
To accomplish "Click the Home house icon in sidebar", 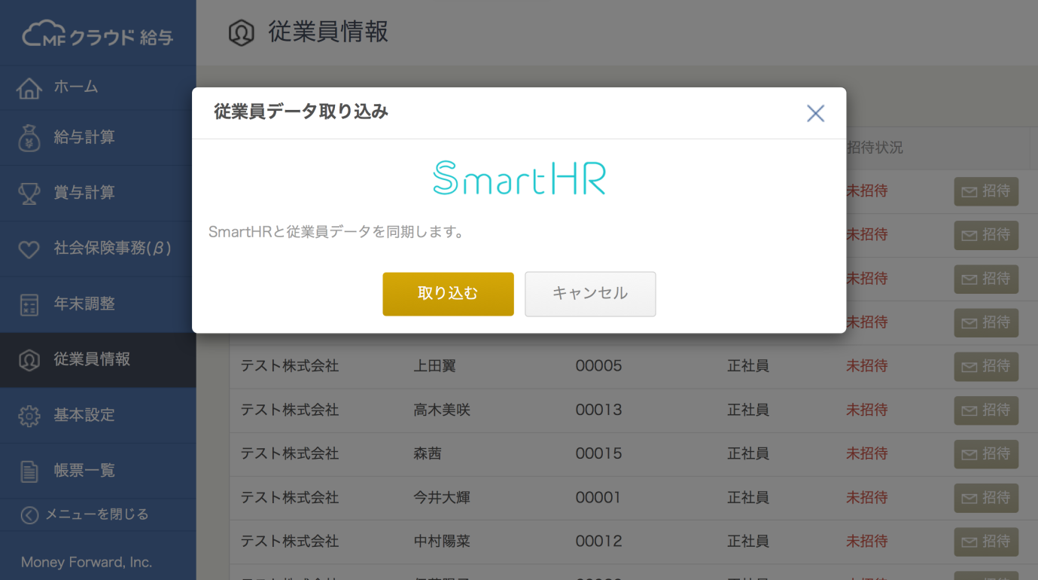I will (29, 88).
